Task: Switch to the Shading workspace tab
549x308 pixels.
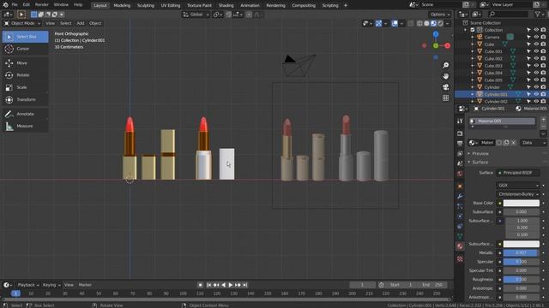Action: [226, 5]
